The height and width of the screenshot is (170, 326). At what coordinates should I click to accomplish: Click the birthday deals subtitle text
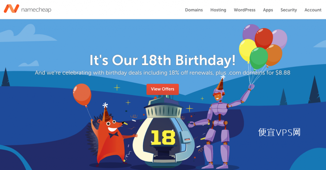[x=162, y=73]
